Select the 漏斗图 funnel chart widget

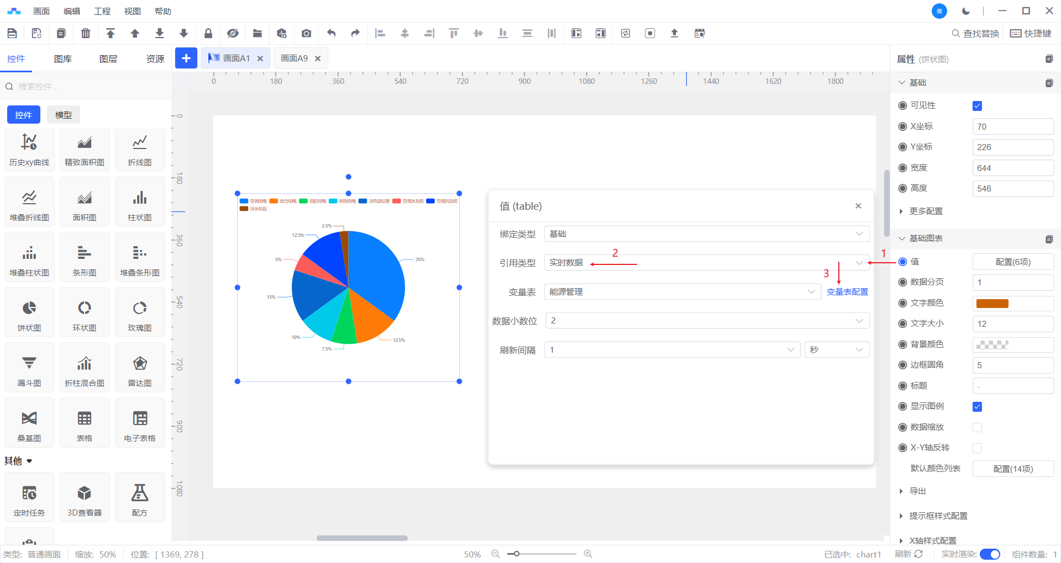pos(29,368)
